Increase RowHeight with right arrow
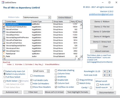Image resolution: width=120 pixels, height=98 pixels. click(x=110, y=71)
